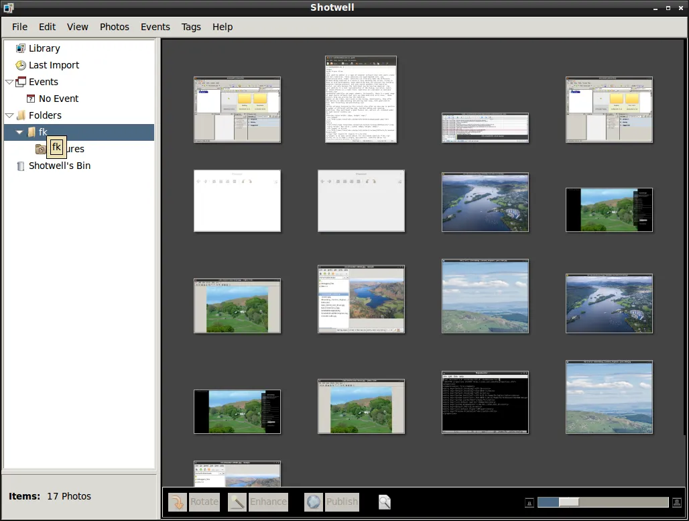Open the Photos menu
Screen dimensions: 689x521
pos(114,27)
